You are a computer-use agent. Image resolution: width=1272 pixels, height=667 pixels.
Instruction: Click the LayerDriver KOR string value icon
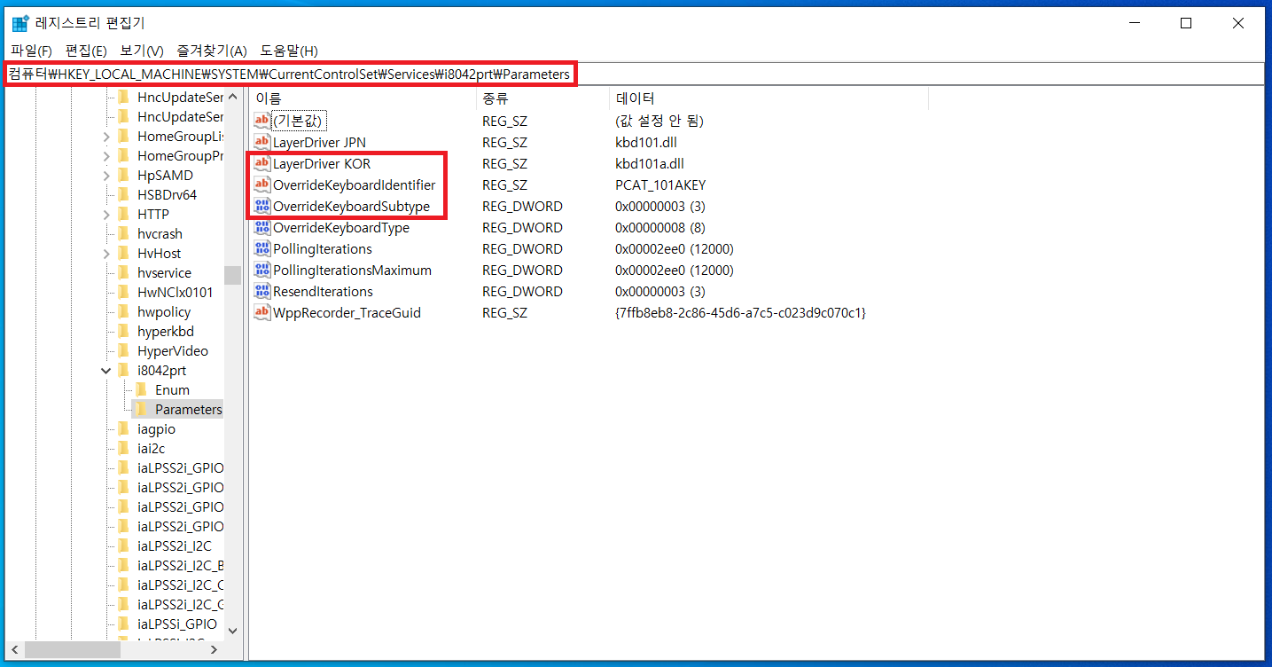261,164
